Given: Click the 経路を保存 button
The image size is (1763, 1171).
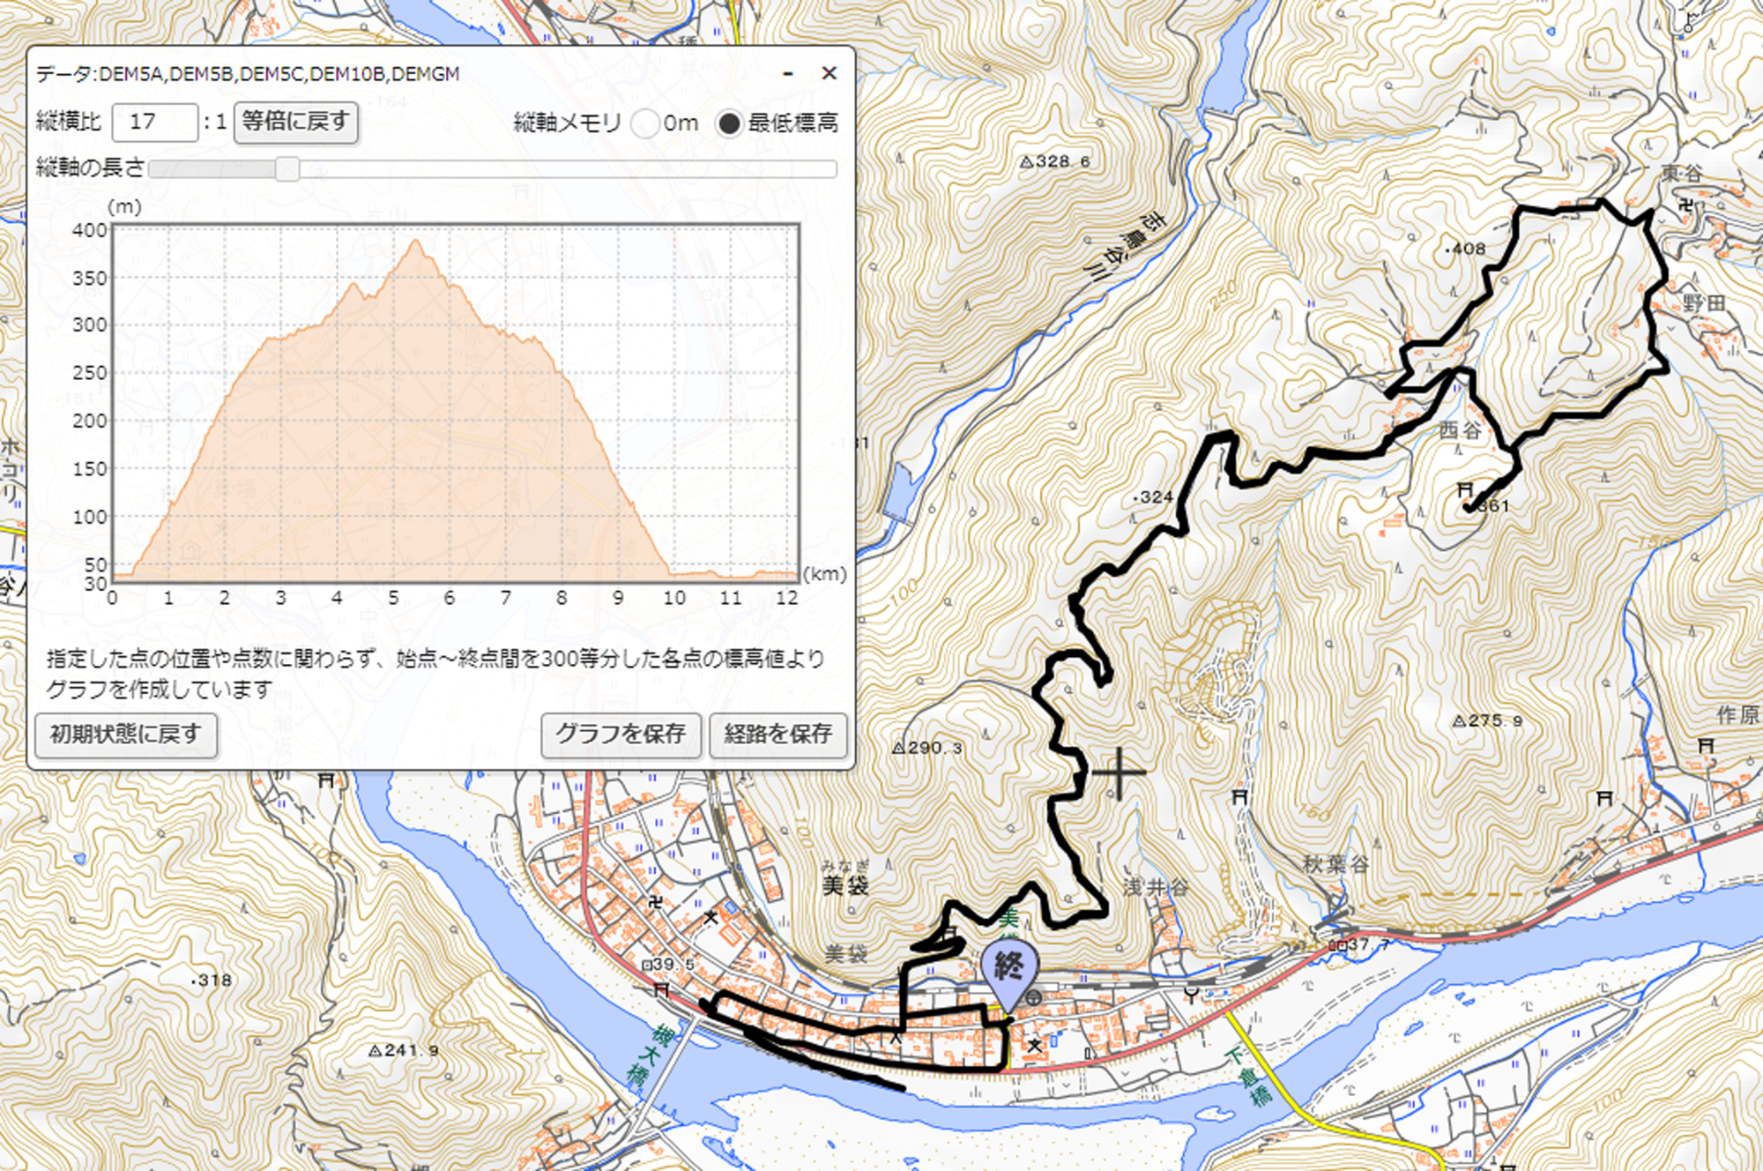Looking at the screenshot, I should (x=778, y=735).
